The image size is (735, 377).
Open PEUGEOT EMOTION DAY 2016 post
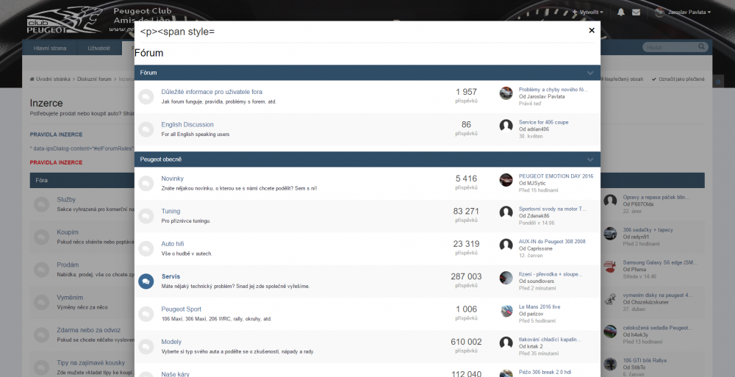(556, 176)
